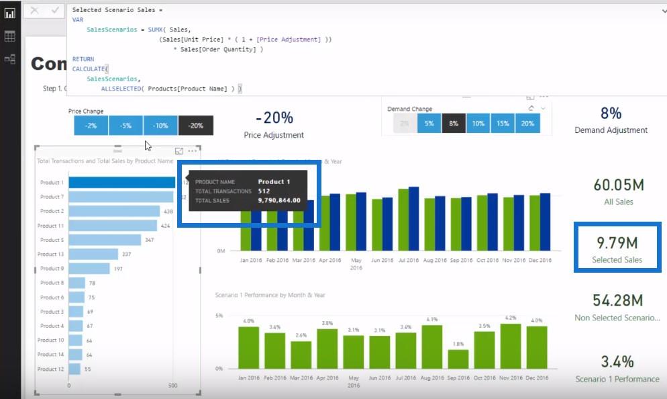Toggle the 8% demand change button

click(454, 124)
